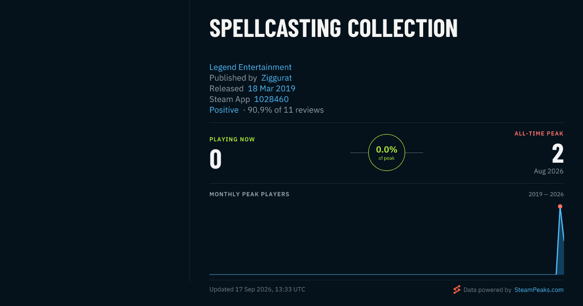Screen dimensions: 583x306
Task: Click the Aug 2026 peak date
Action: tap(549, 171)
